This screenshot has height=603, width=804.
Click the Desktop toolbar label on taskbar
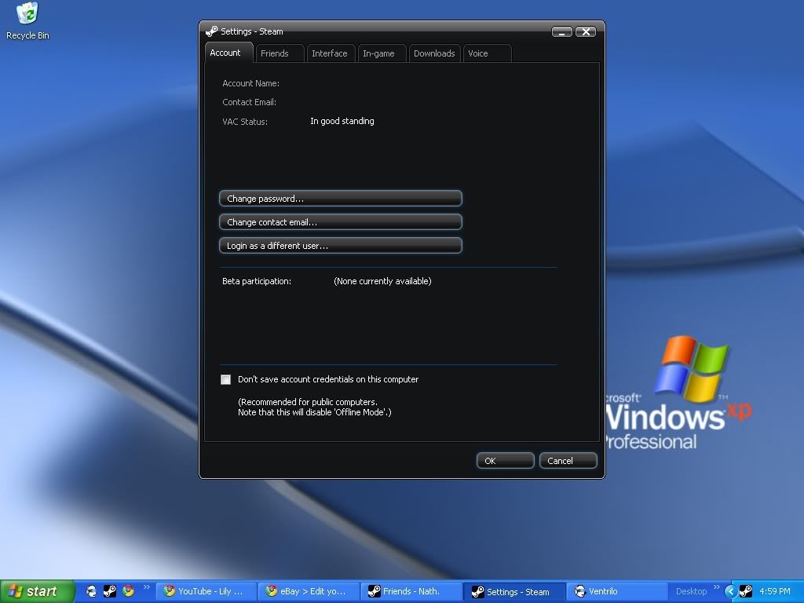691,591
